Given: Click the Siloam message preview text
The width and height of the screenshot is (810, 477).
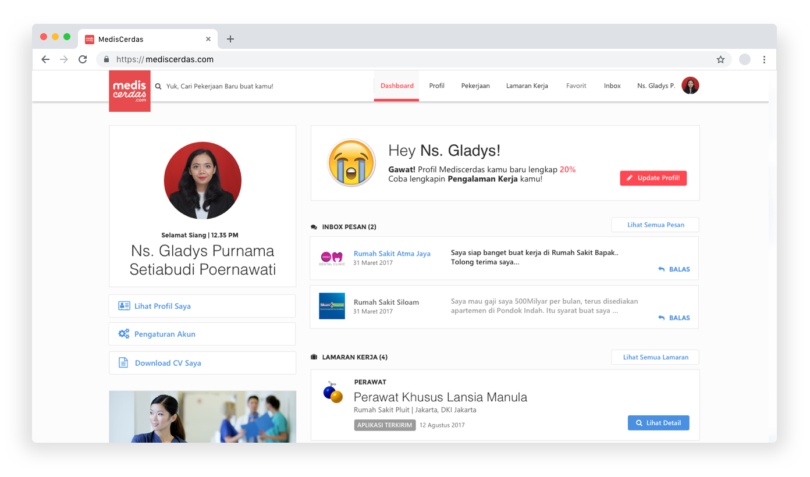Looking at the screenshot, I should [545, 306].
